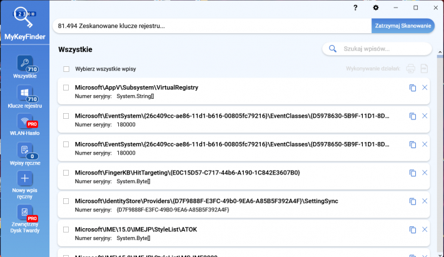The height and width of the screenshot is (257, 444).
Task: Click Microsoft\FingerKB\HitTargeting entry title
Action: pyautogui.click(x=187, y=173)
